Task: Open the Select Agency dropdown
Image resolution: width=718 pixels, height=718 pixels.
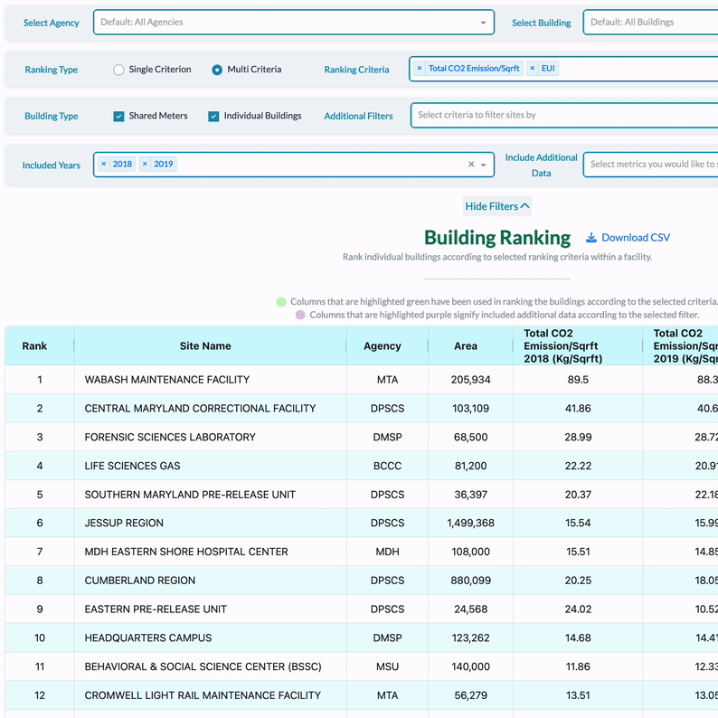Action: 293,23
